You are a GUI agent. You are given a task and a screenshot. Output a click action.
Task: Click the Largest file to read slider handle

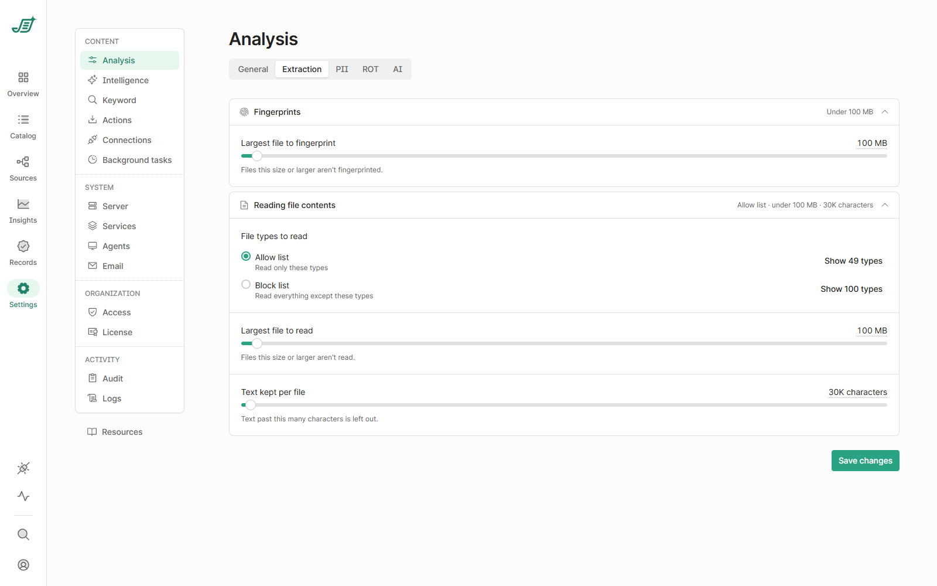(257, 343)
